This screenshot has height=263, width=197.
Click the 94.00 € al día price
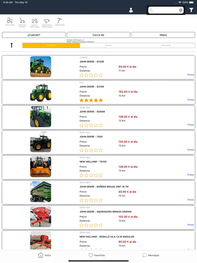[x=127, y=67]
